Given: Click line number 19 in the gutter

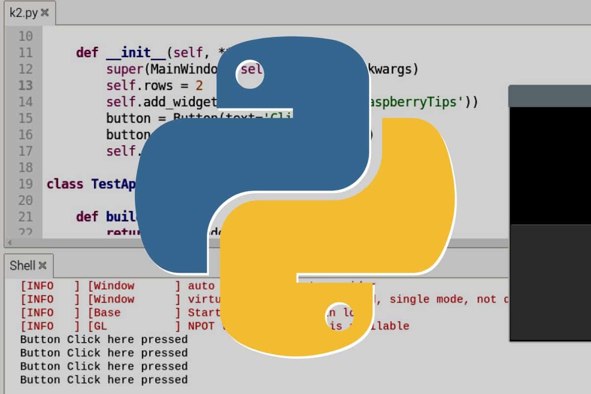Looking at the screenshot, I should click(x=25, y=184).
